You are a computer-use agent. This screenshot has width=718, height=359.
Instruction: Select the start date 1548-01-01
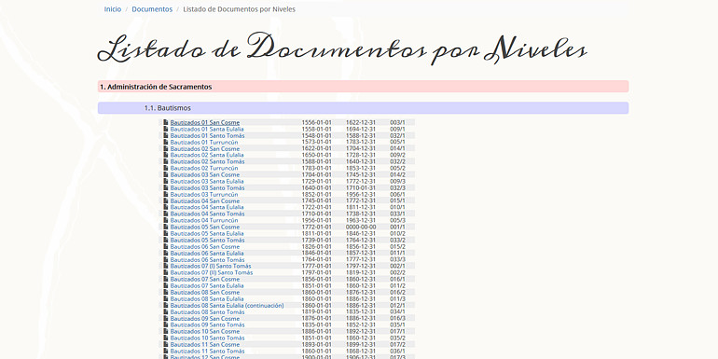[x=316, y=135]
